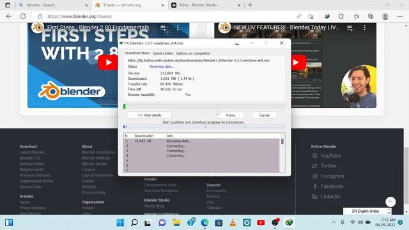
Task: Open clock and date in taskbar
Action: point(385,222)
